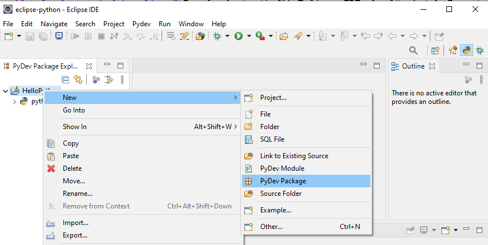Toggle Link with Editor in Package Explorer

point(78,80)
